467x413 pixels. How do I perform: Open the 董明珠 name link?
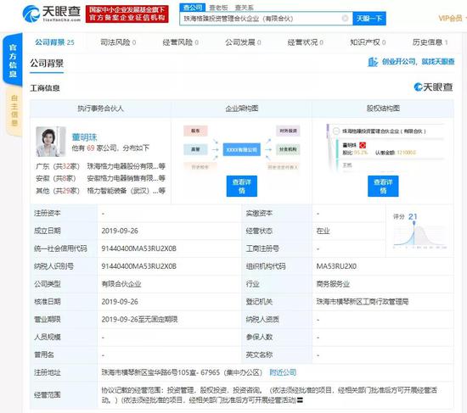point(85,137)
